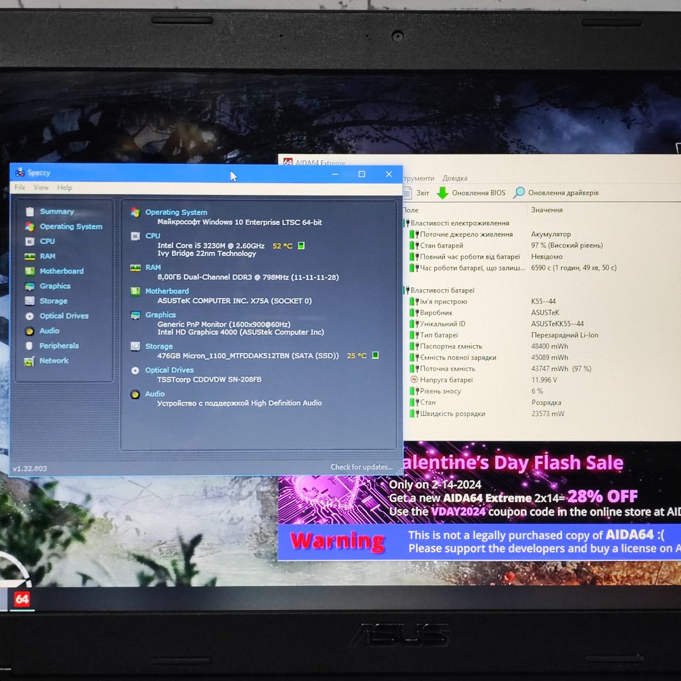The width and height of the screenshot is (681, 681).
Task: Open the Summary icon in Speccy sidebar
Action: tap(30, 212)
